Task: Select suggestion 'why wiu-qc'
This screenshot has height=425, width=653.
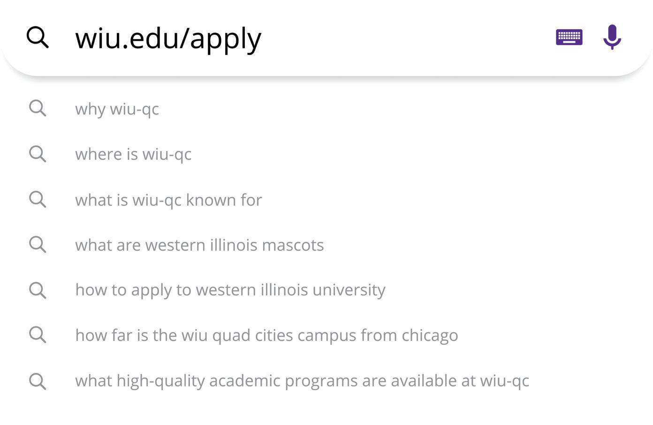Action: pos(117,109)
